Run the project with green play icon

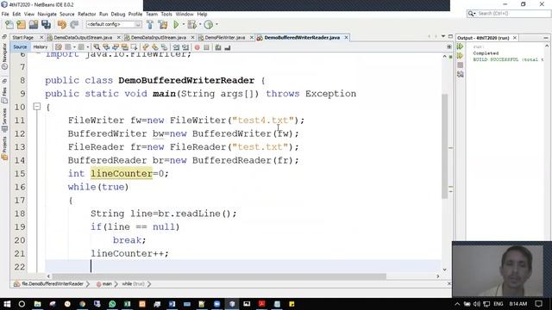[176, 24]
